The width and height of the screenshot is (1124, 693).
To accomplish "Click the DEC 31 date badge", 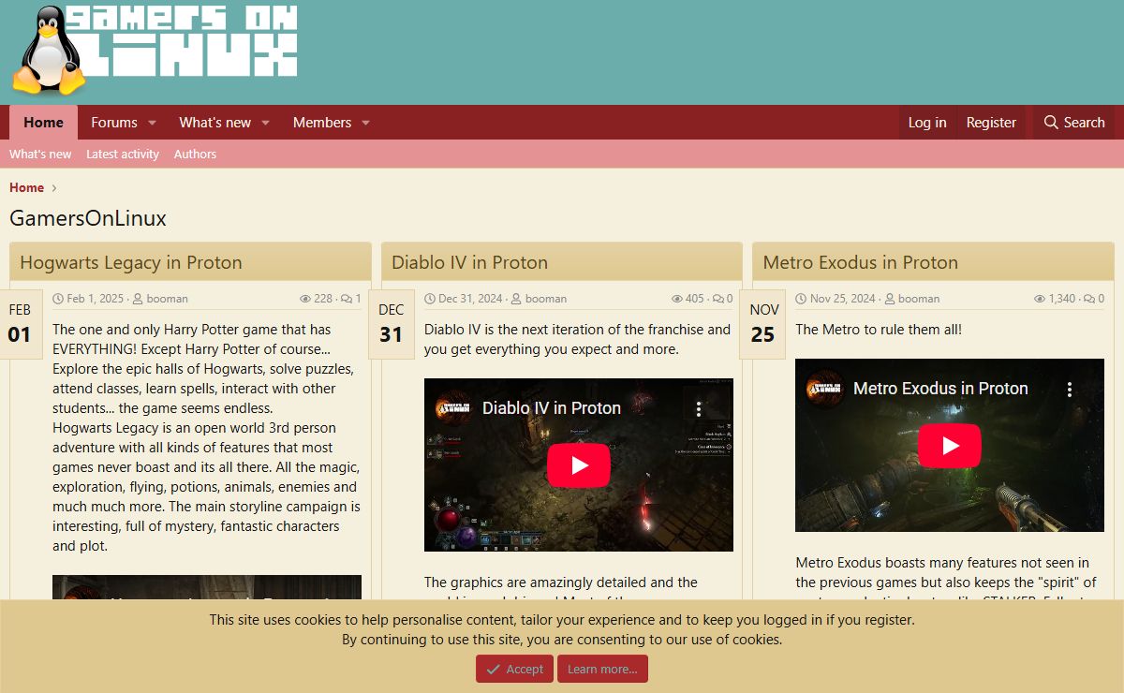I will pos(392,323).
